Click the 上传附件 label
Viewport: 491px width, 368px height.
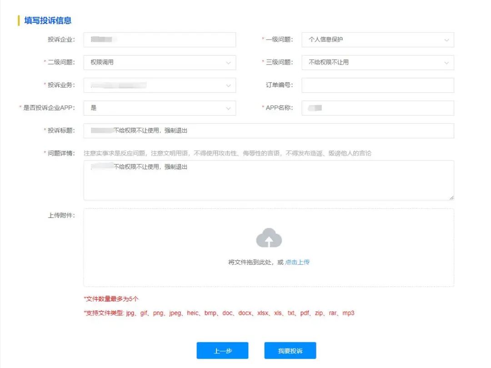point(61,216)
